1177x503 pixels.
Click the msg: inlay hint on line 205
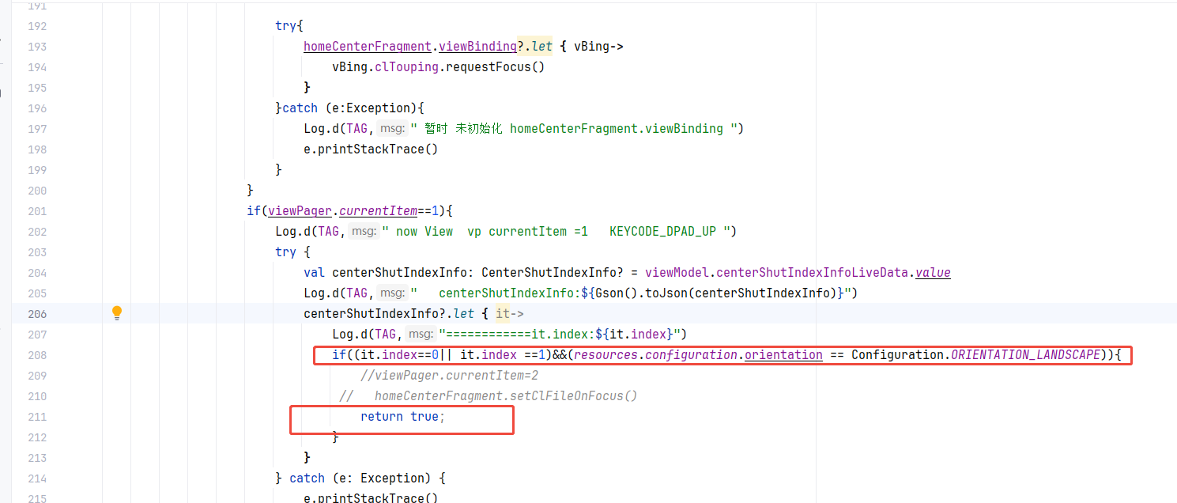391,293
